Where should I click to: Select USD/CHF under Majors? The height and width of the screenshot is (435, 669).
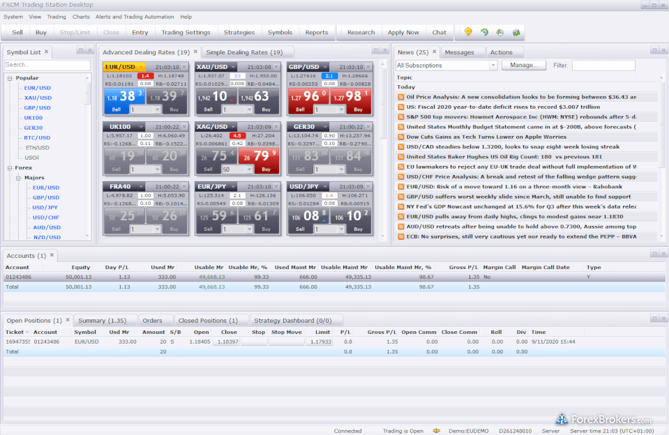(x=46, y=217)
